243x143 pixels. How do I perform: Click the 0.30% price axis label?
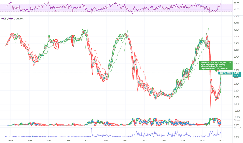pyautogui.click(x=236, y=84)
